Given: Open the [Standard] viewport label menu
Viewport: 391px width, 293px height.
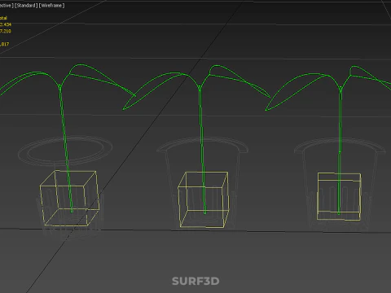Looking at the screenshot, I should point(26,6).
